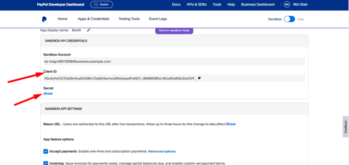
Task: Open Testing Tools tab
Action: tap(129, 19)
